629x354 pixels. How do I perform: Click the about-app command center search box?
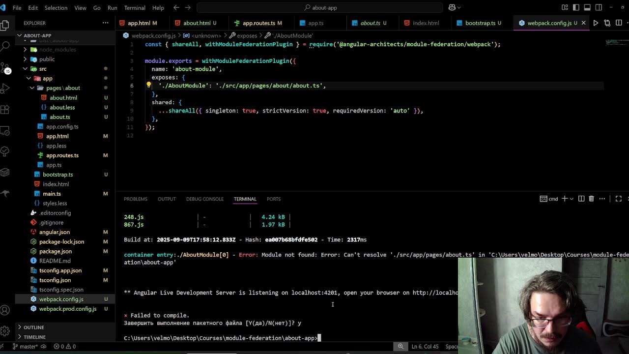click(320, 7)
